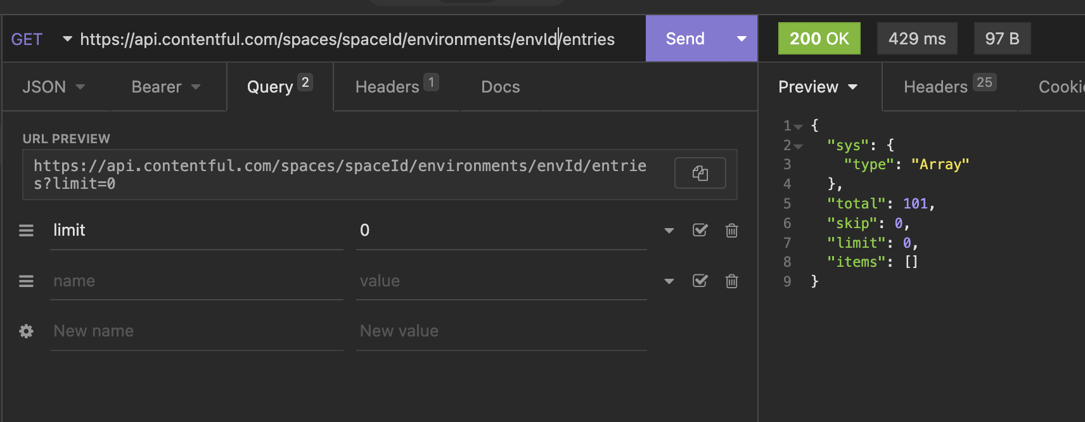Image resolution: width=1085 pixels, height=422 pixels.
Task: Click the "total": 101 line in response
Action: tap(881, 203)
